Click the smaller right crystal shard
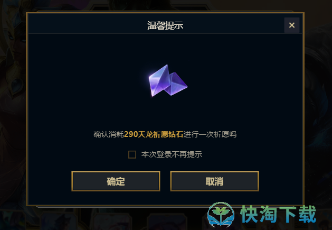The height and width of the screenshot is (230, 332). 177,84
